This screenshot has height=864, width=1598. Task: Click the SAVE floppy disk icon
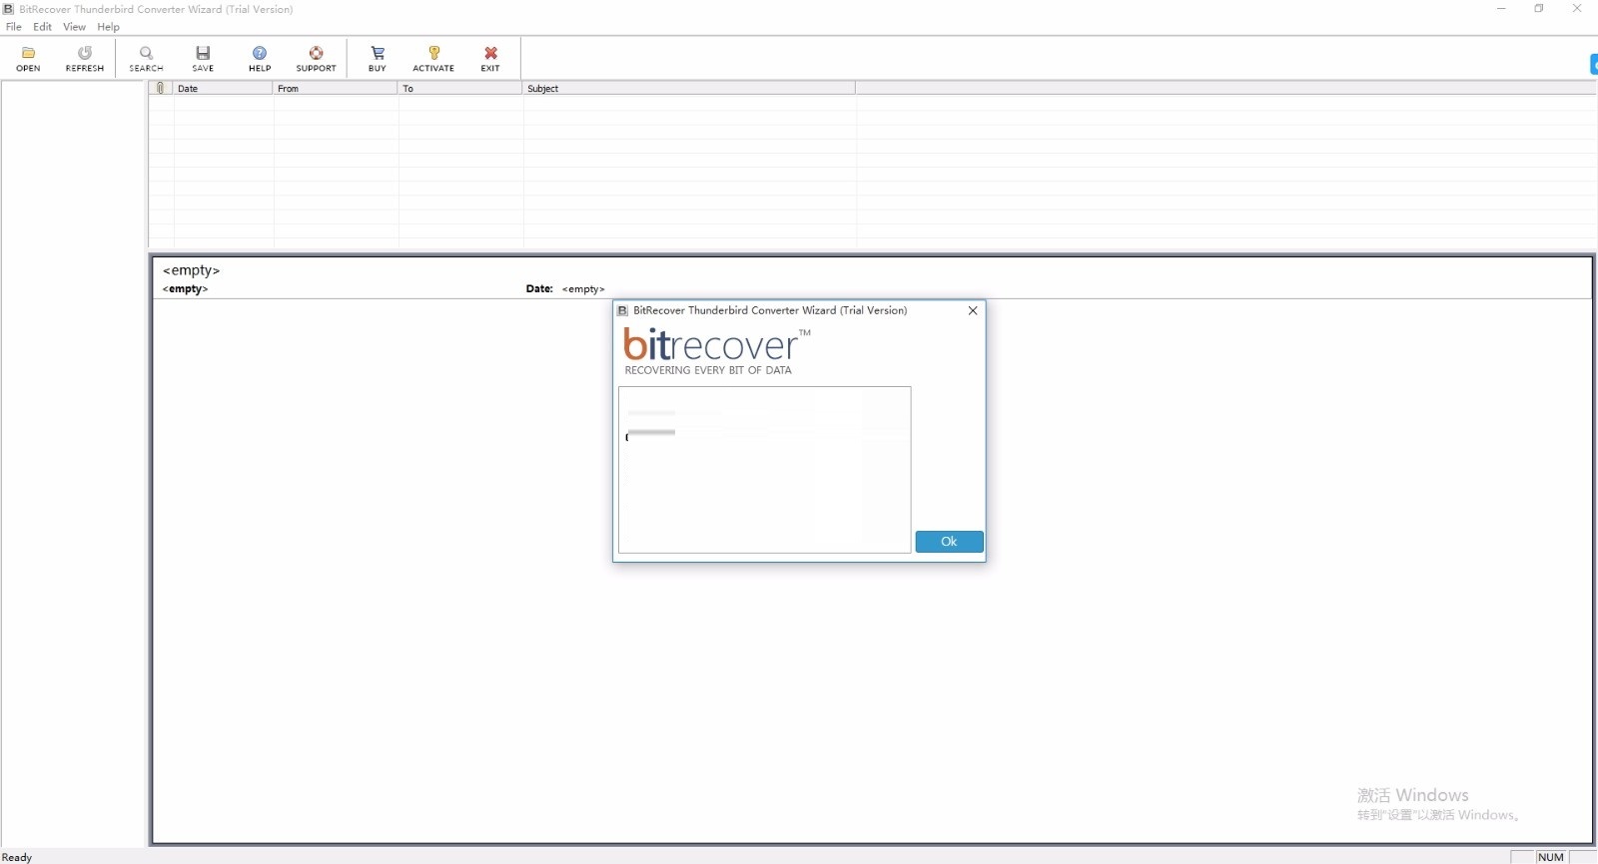(203, 59)
